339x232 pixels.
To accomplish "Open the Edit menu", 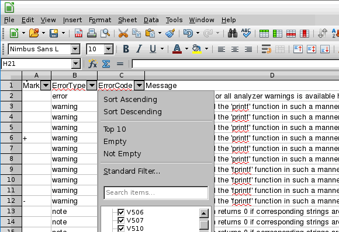I will [27, 20].
